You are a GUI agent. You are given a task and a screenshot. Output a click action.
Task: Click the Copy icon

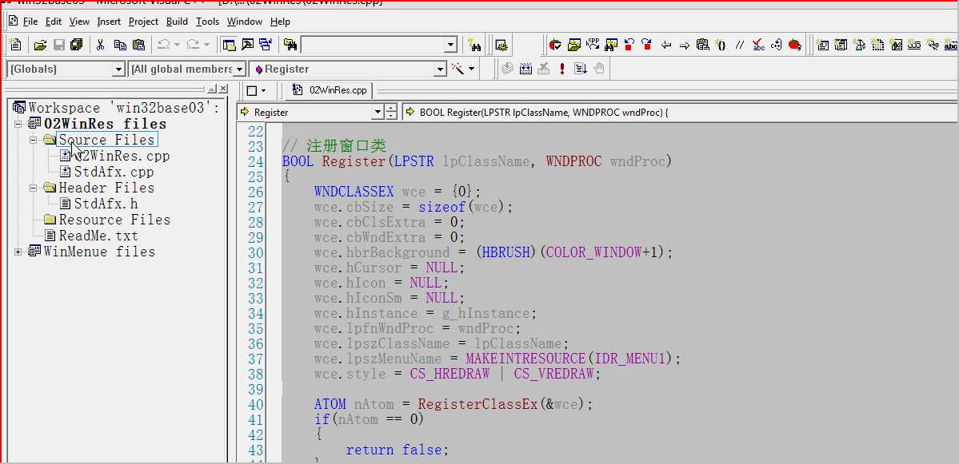[121, 45]
